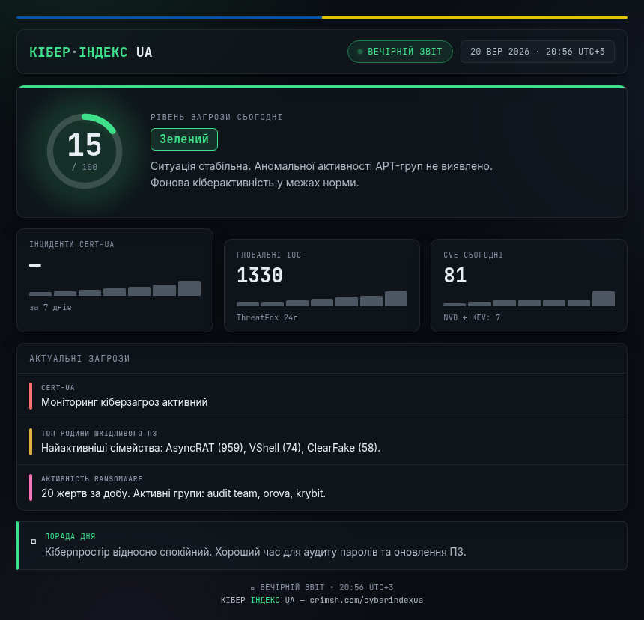Screen dimensions: 644x620
Task: Select the АКТИВНІСТЬ RANSOMWARE threat entry
Action: (322, 487)
